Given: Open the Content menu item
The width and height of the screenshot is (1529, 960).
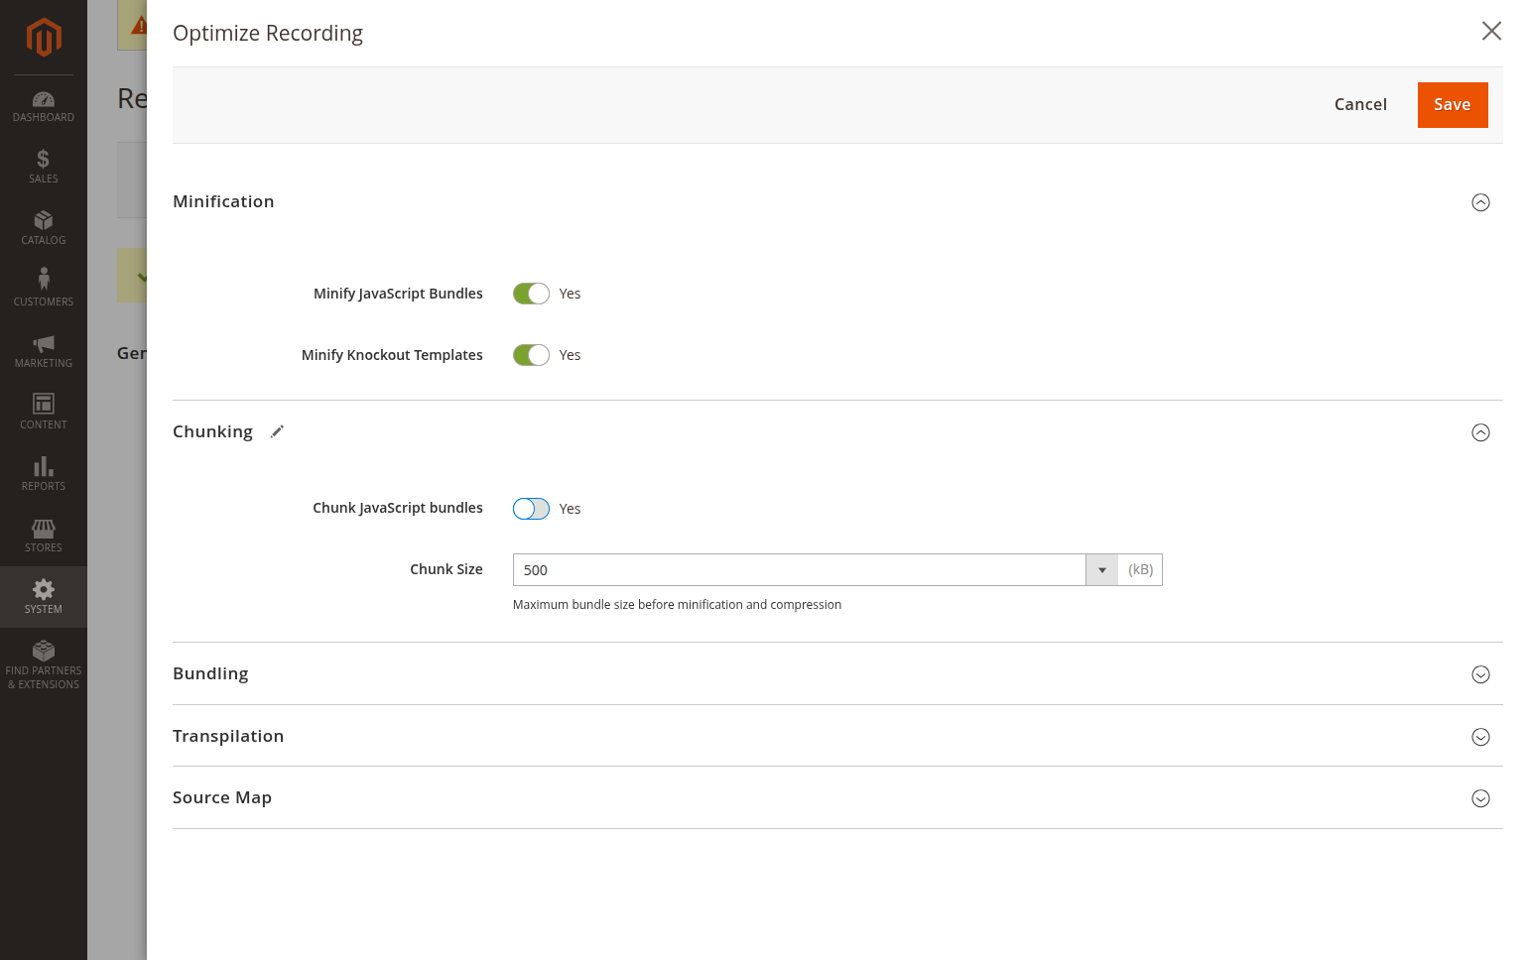Looking at the screenshot, I should [44, 412].
